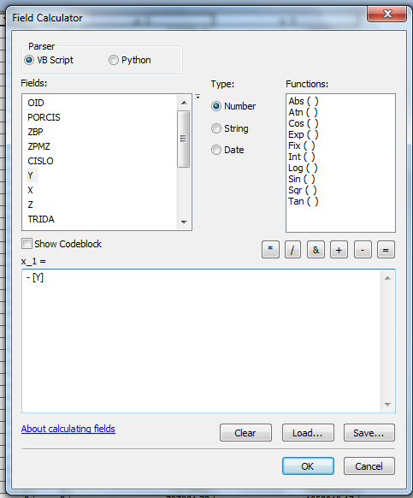
Task: Pick the Tan ( ) function
Action: click(304, 201)
